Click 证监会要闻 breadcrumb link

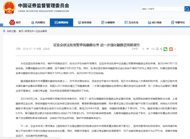(x=41, y=31)
